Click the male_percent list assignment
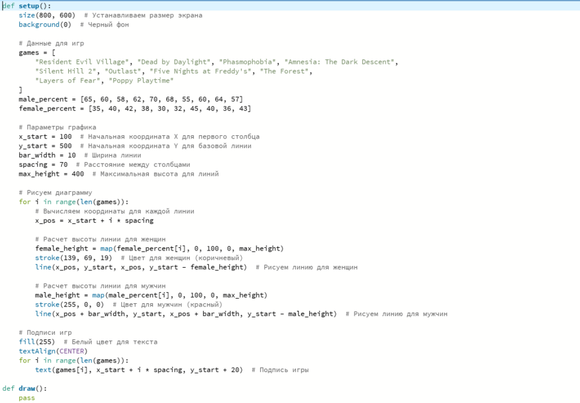 point(131,99)
